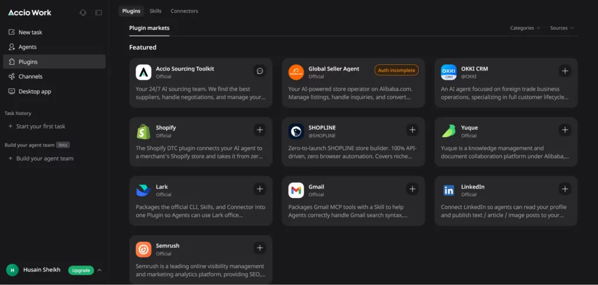
Task: Open New task in sidebar
Action: click(54, 33)
